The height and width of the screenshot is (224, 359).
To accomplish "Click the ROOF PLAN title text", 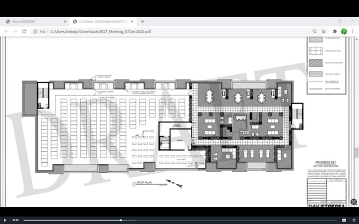I will (144, 182).
